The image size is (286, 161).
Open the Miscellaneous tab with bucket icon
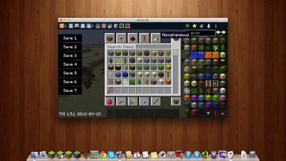point(156,38)
